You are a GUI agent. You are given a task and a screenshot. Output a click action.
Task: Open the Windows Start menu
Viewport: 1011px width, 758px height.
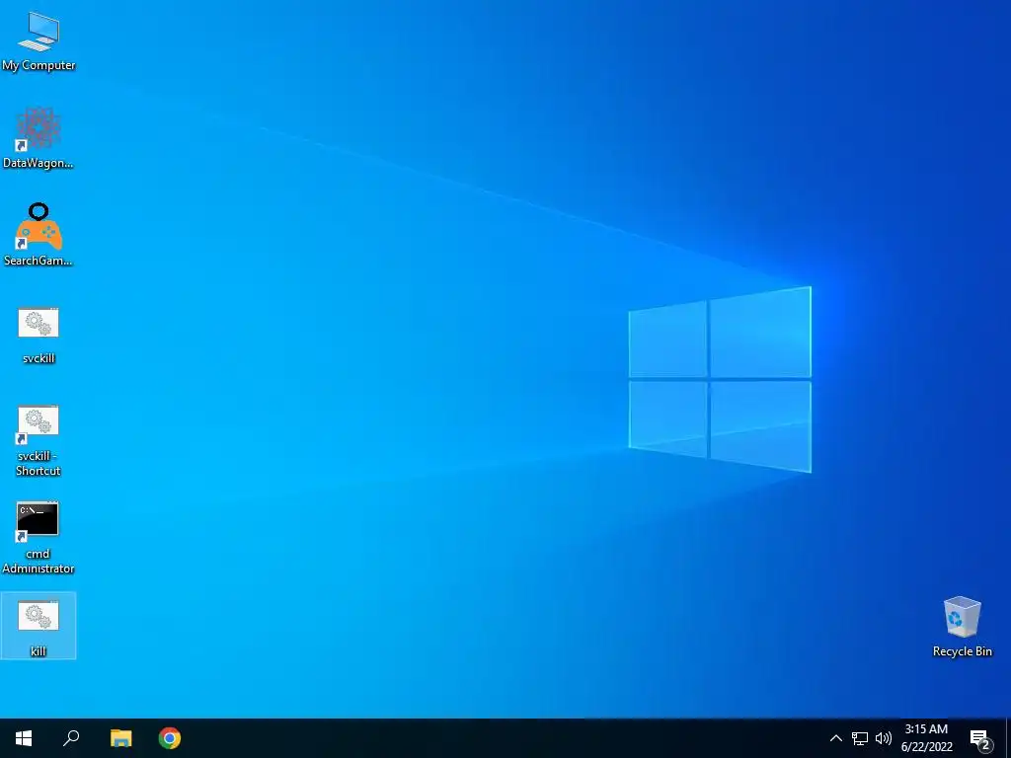tap(24, 738)
